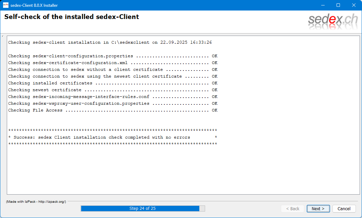Minimize the installer window
362x218 pixels.
(322, 5)
